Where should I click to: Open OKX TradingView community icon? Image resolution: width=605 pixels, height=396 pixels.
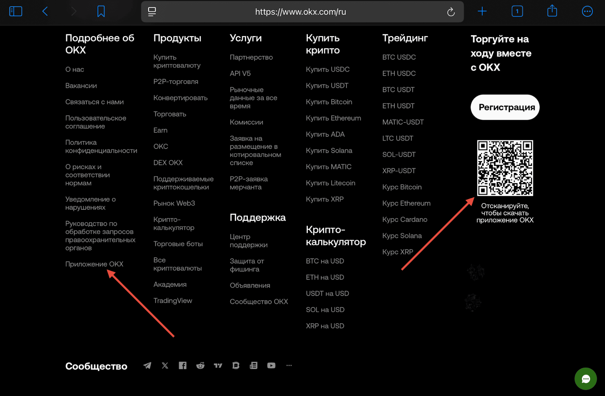(x=218, y=365)
